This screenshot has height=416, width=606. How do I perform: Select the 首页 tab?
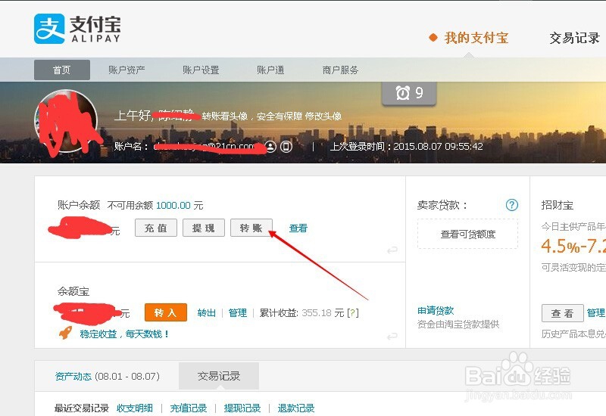point(62,70)
